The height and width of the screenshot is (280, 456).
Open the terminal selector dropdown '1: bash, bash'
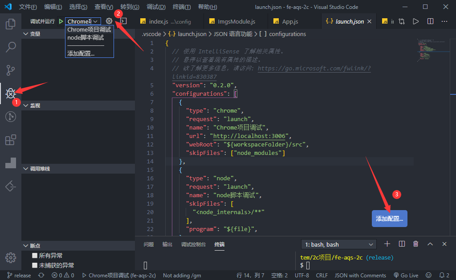pos(339,244)
